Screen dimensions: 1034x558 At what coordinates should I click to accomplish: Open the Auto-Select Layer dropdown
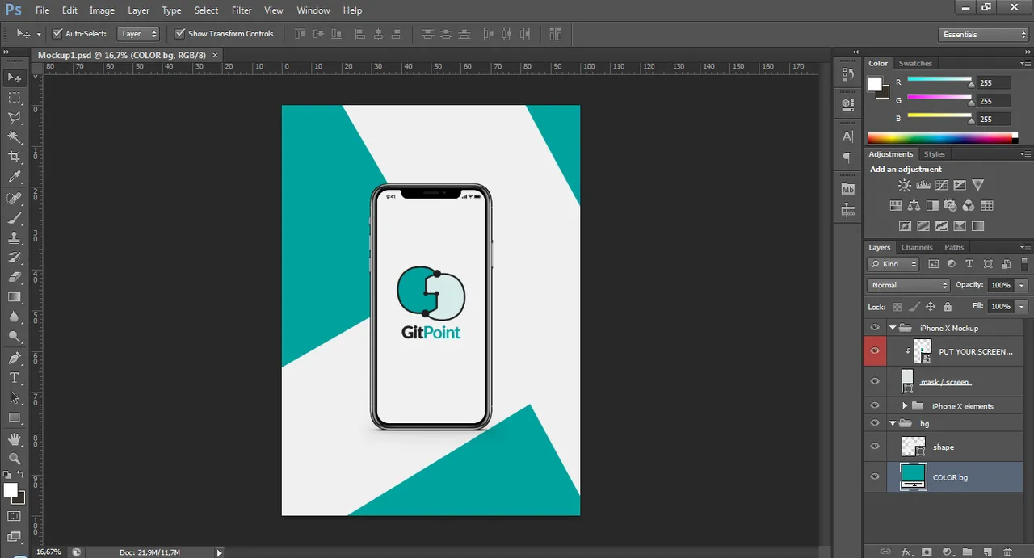(x=138, y=34)
